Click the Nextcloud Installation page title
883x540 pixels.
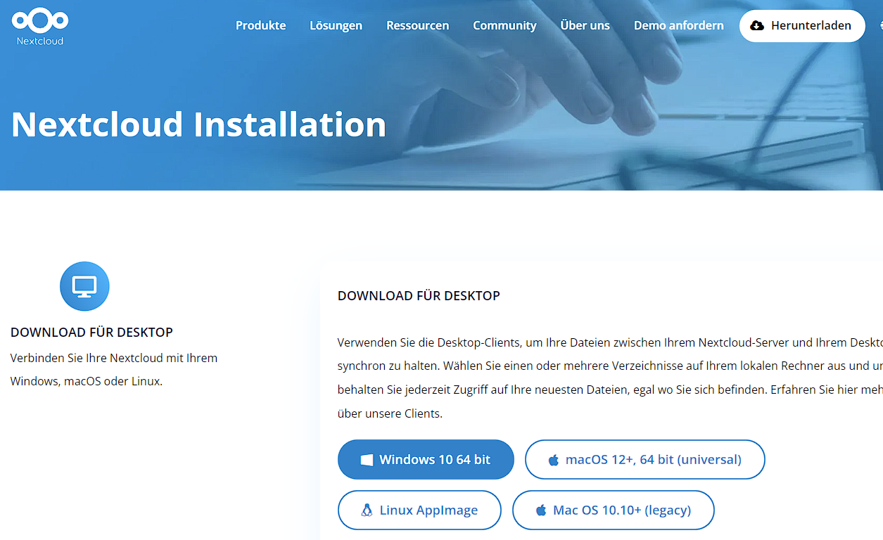pos(198,124)
